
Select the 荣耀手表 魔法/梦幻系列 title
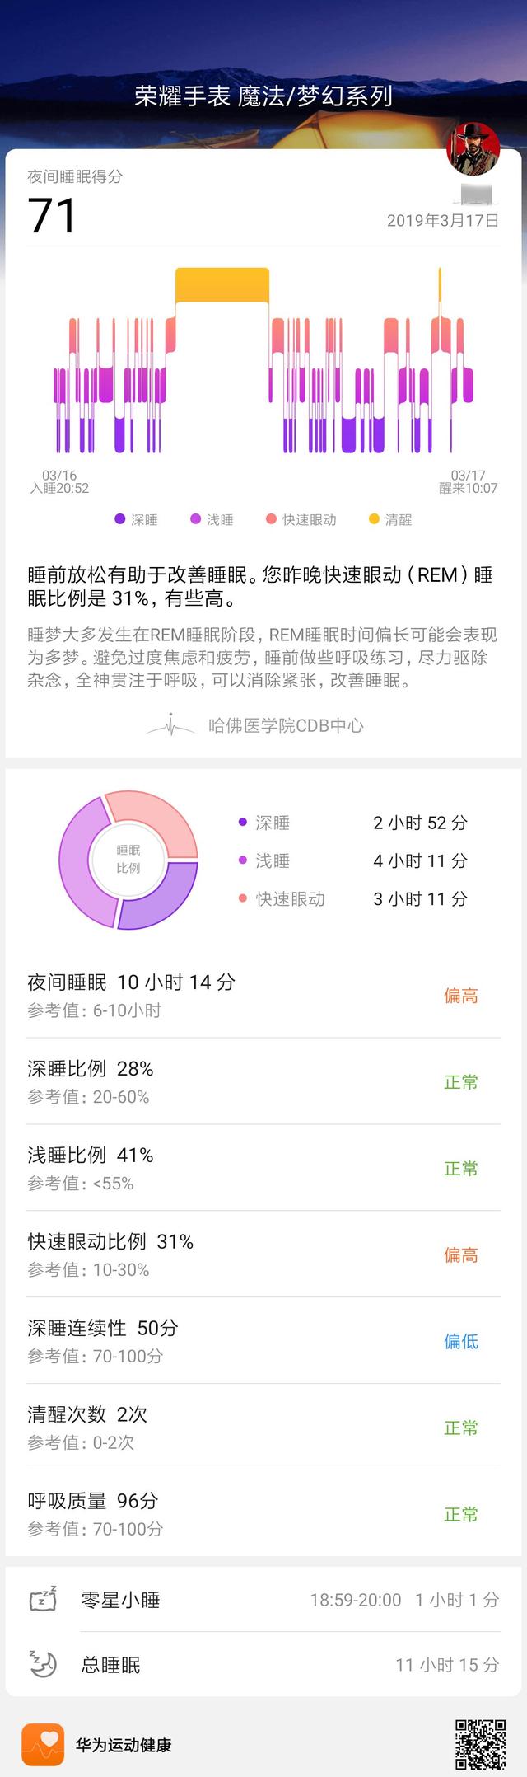[263, 96]
